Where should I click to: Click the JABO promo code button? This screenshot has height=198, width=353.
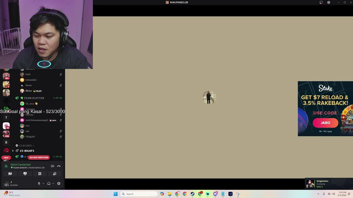tap(325, 123)
